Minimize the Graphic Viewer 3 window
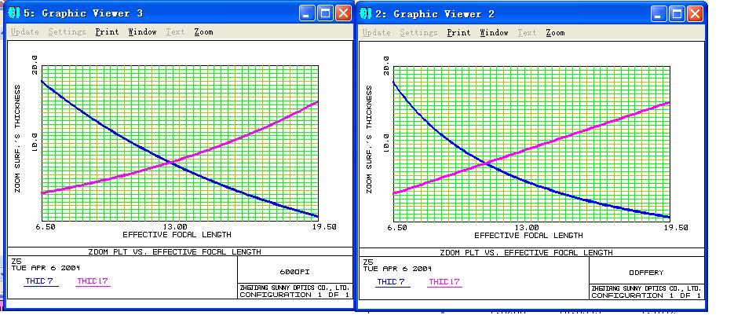Viewport: 734px width, 319px height. 307,13
